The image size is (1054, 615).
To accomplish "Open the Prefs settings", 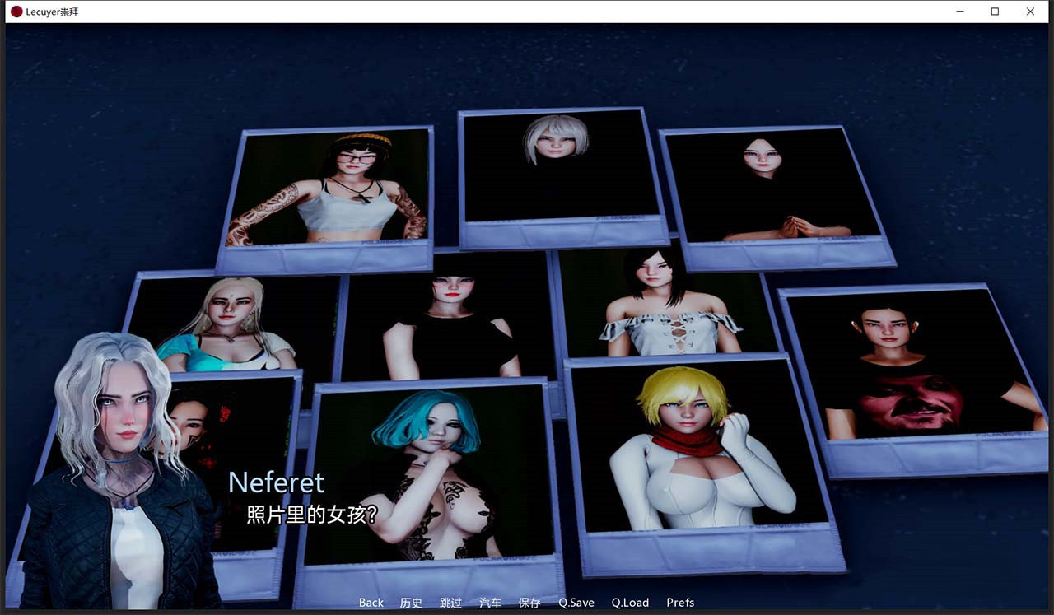I will click(x=680, y=603).
